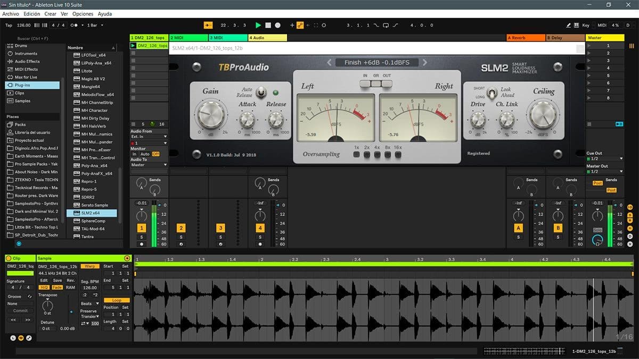Click the Edit sample button

pyautogui.click(x=44, y=280)
